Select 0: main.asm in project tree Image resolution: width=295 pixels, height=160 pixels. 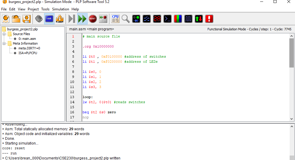pos(27,39)
